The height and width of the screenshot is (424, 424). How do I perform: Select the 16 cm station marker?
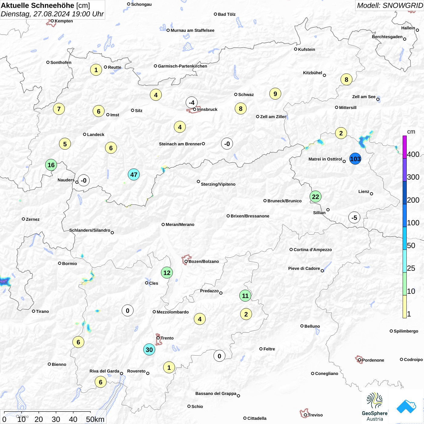(51, 165)
